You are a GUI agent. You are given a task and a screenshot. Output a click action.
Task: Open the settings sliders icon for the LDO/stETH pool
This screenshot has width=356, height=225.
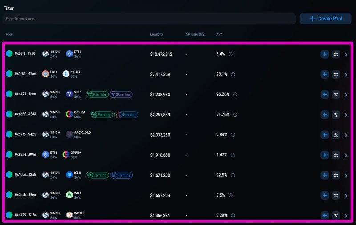[x=336, y=74]
